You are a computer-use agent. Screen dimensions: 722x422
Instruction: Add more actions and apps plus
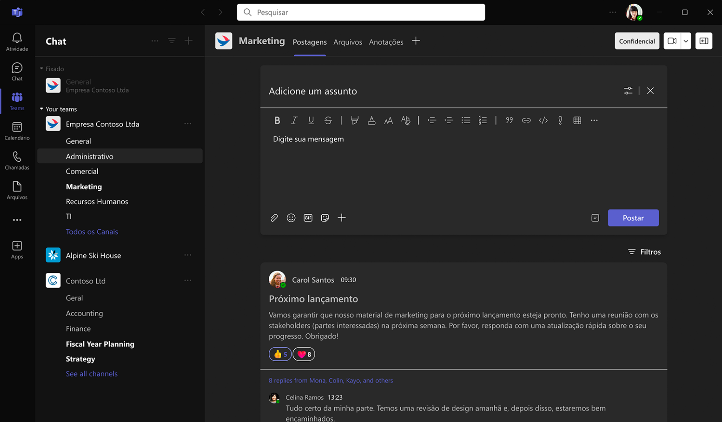pos(342,218)
